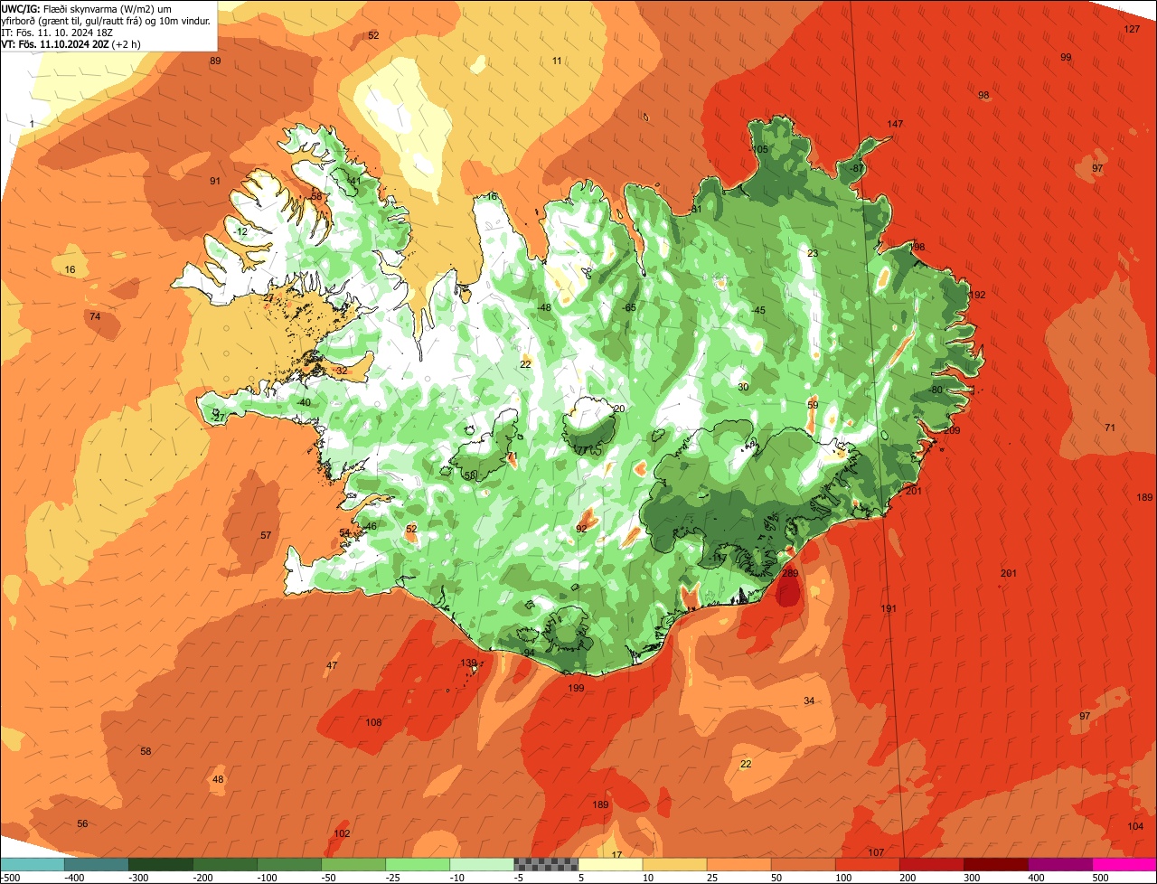Viewport: 1157px width, 884px height.
Task: Click the '34' value south of Iceland
Action: (x=809, y=701)
